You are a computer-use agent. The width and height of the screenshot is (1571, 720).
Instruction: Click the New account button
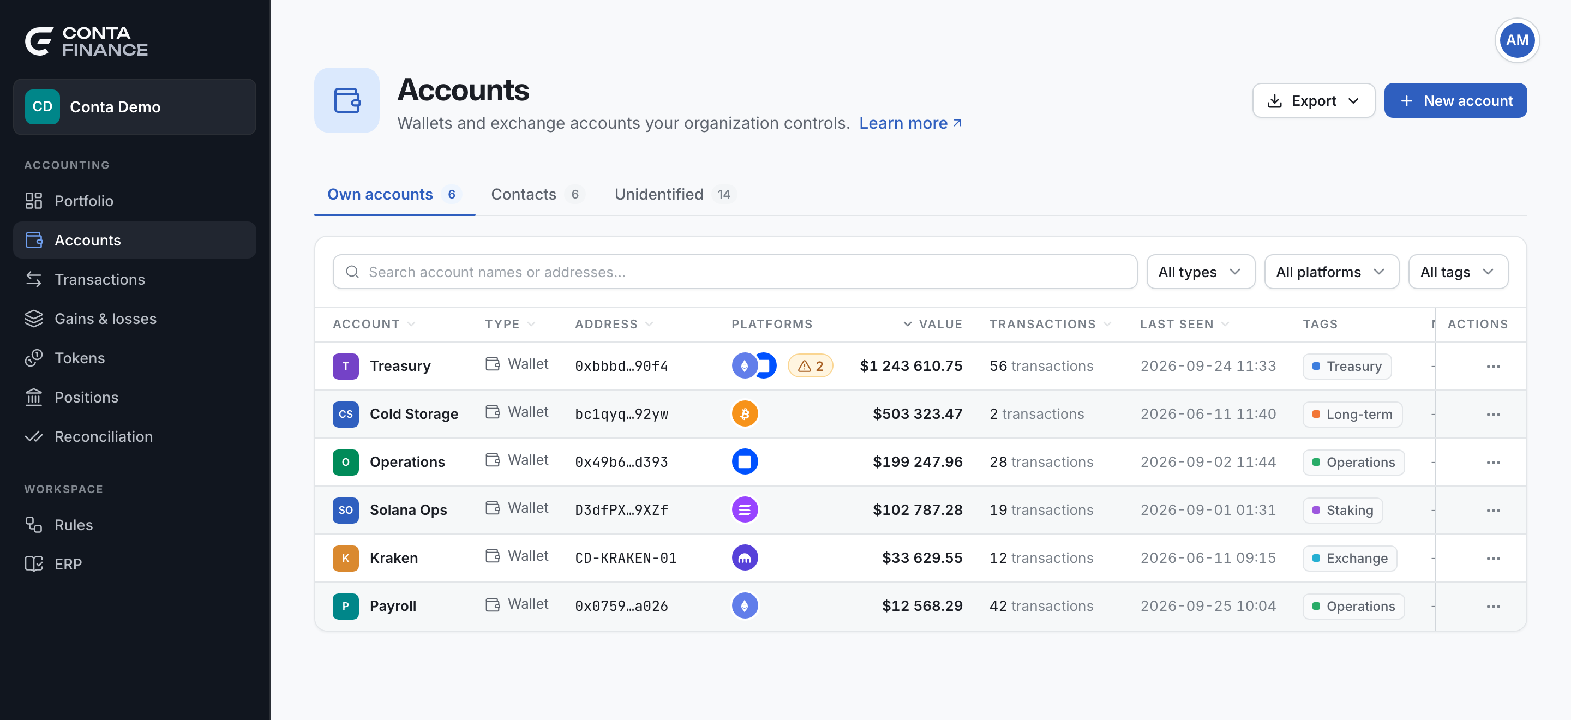[1455, 100]
